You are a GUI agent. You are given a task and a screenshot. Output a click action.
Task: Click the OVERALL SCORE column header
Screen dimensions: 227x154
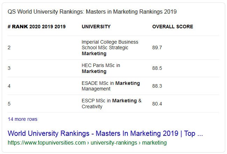173,27
